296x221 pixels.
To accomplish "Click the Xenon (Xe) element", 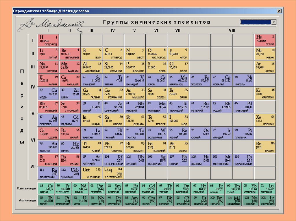I will [x=265, y=120].
